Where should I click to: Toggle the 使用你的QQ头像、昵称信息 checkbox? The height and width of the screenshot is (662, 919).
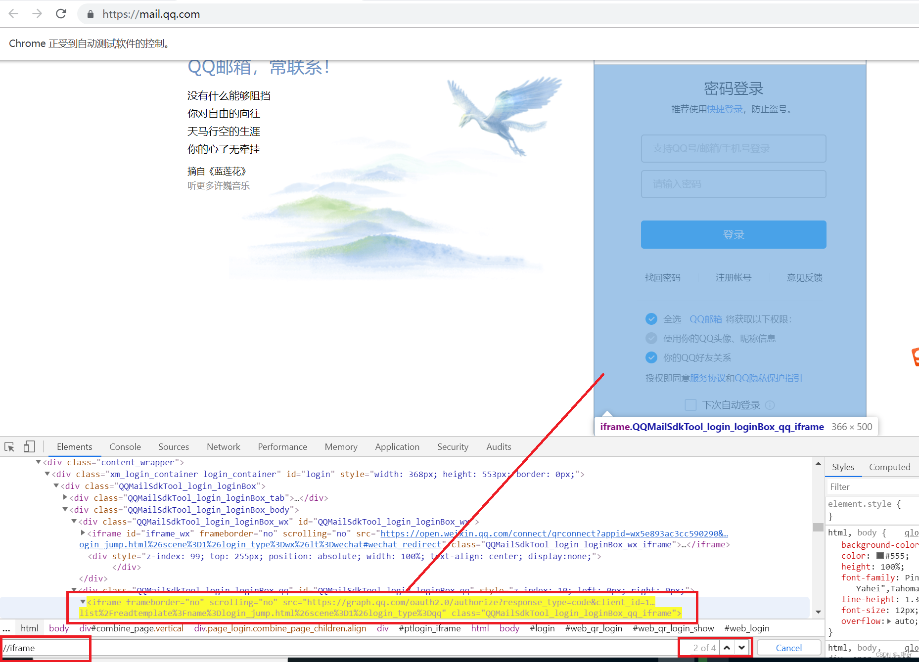coord(651,338)
